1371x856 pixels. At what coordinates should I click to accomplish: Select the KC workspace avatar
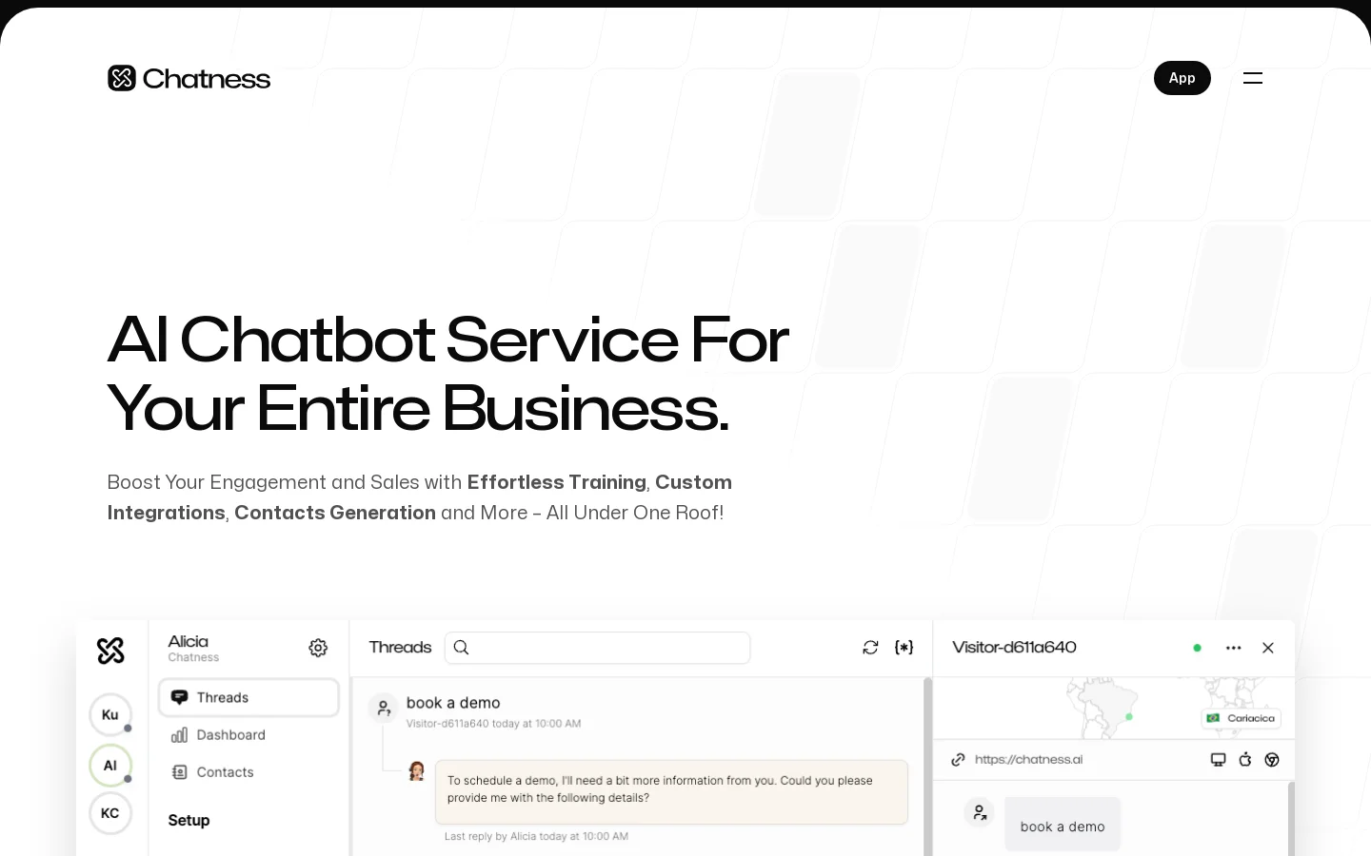[x=110, y=813]
